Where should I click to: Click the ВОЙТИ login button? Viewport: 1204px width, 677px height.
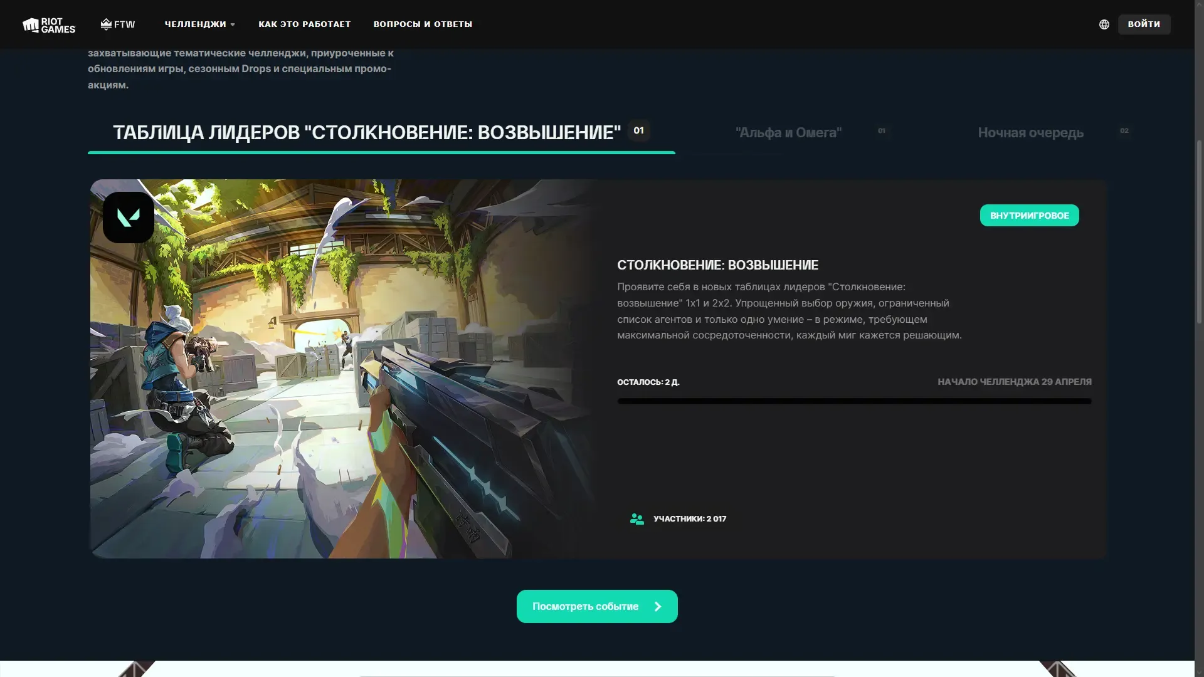tap(1144, 24)
